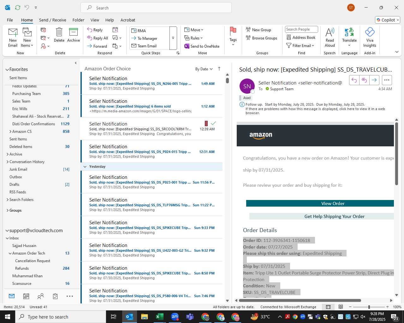Open the By Date sort dropdown
Viewport: 404px width, 323px height.
click(x=204, y=69)
